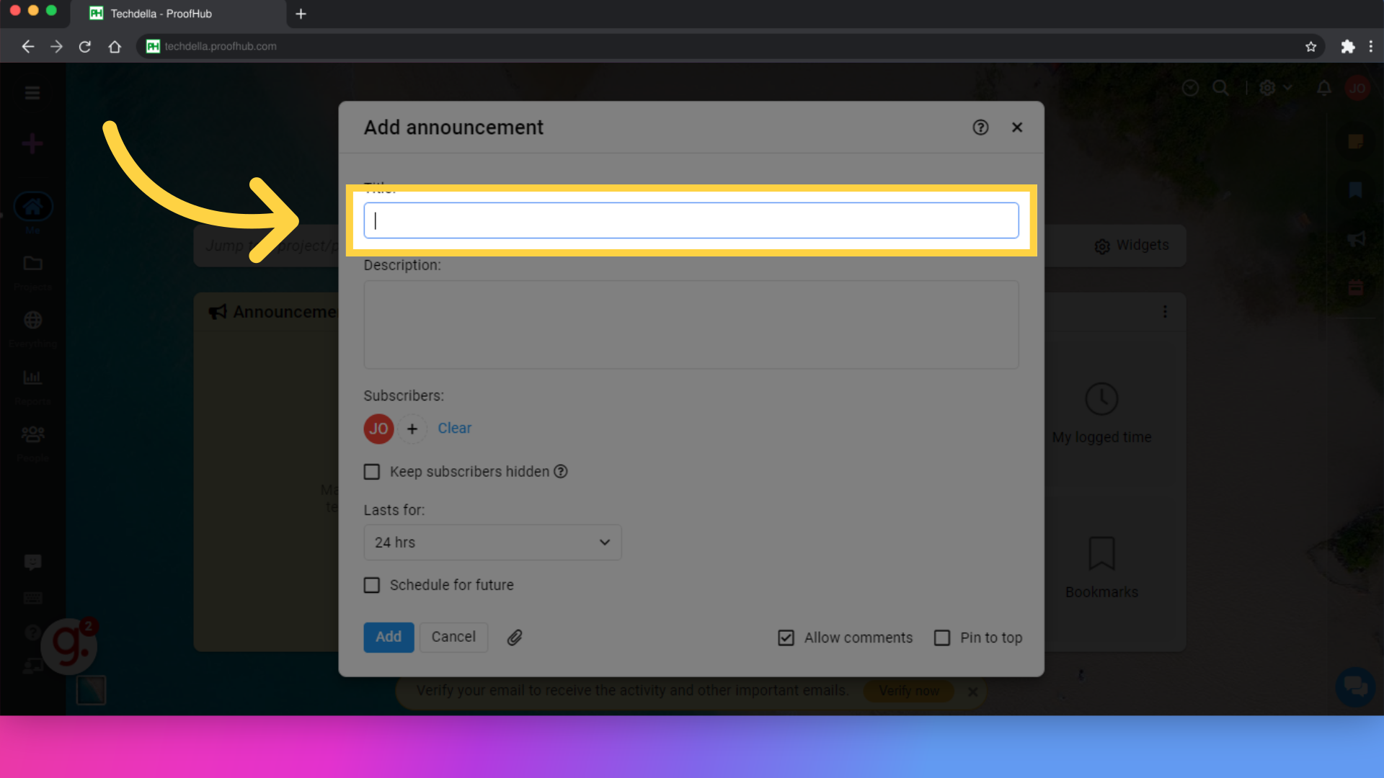Click the Add button to submit
1384x778 pixels.
click(388, 637)
